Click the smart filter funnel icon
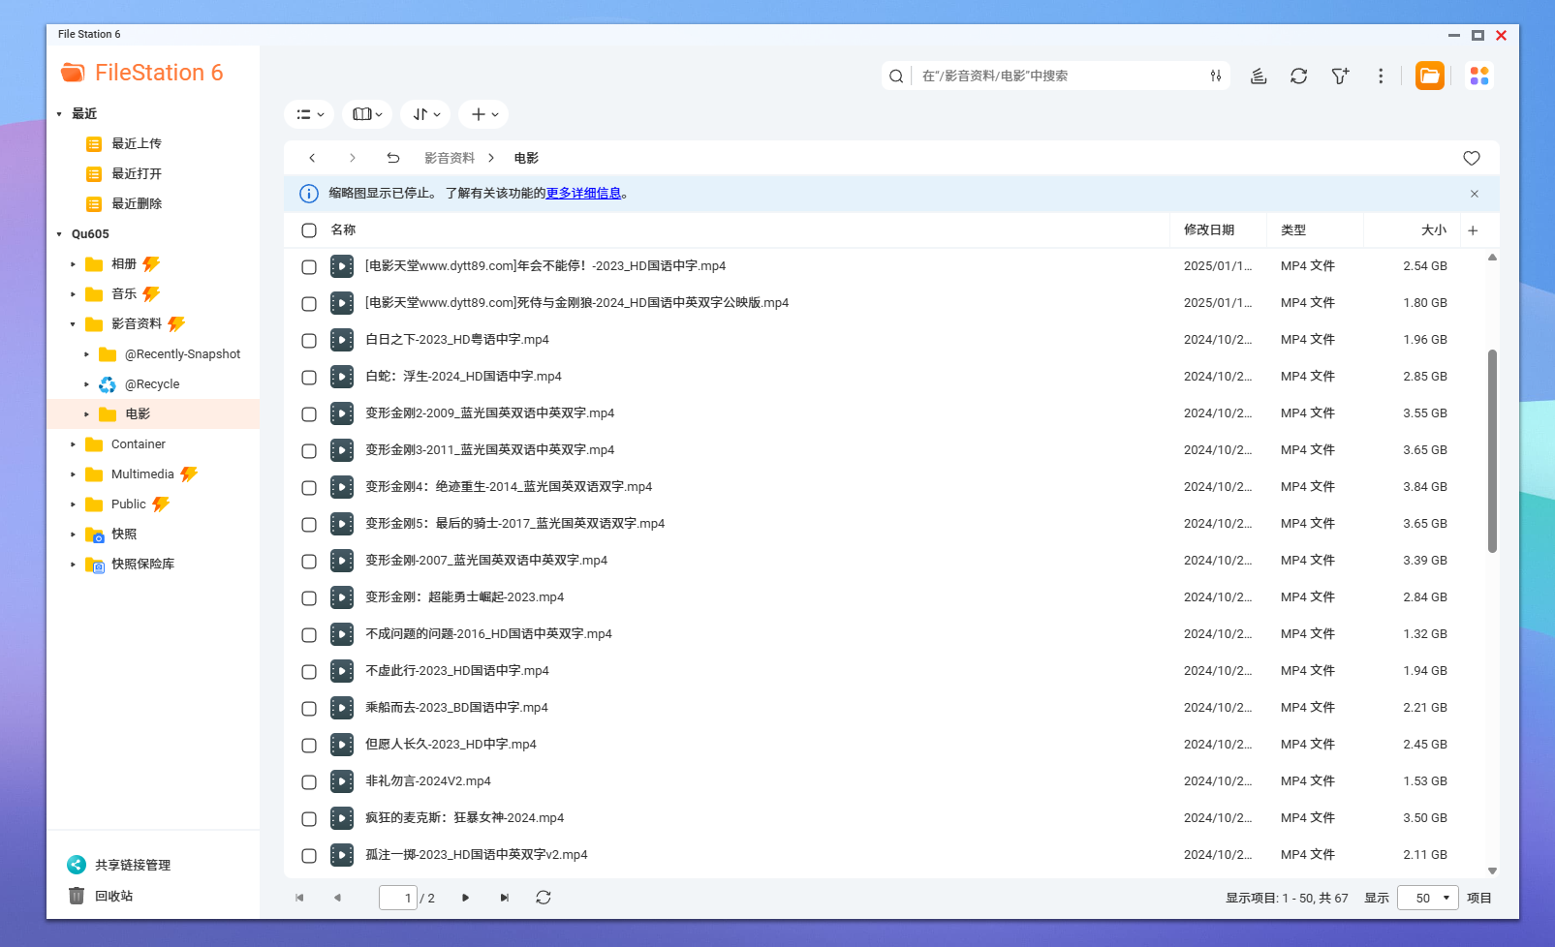Image resolution: width=1555 pixels, height=947 pixels. click(1340, 76)
